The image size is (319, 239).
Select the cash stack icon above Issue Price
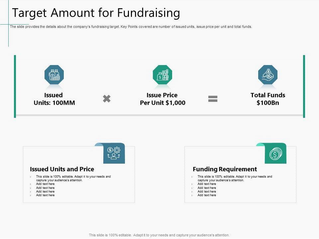coord(162,75)
